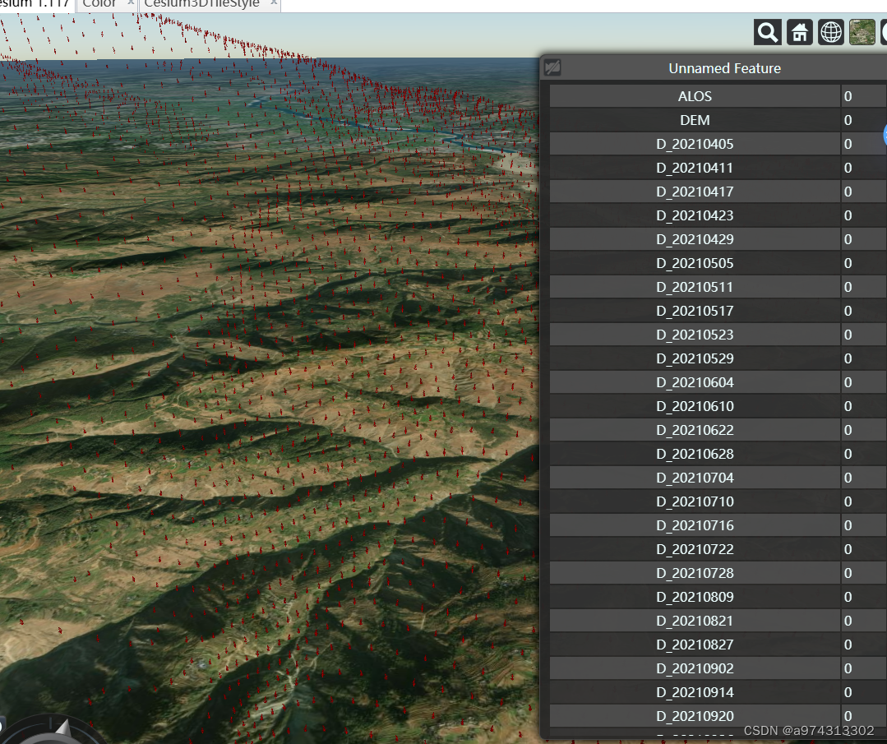Select the D_20210610 row label
Screen dimensions: 887x744
point(695,406)
